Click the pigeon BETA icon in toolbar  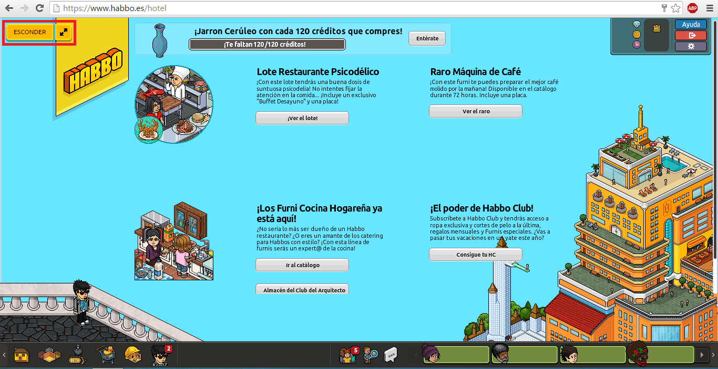(x=77, y=355)
